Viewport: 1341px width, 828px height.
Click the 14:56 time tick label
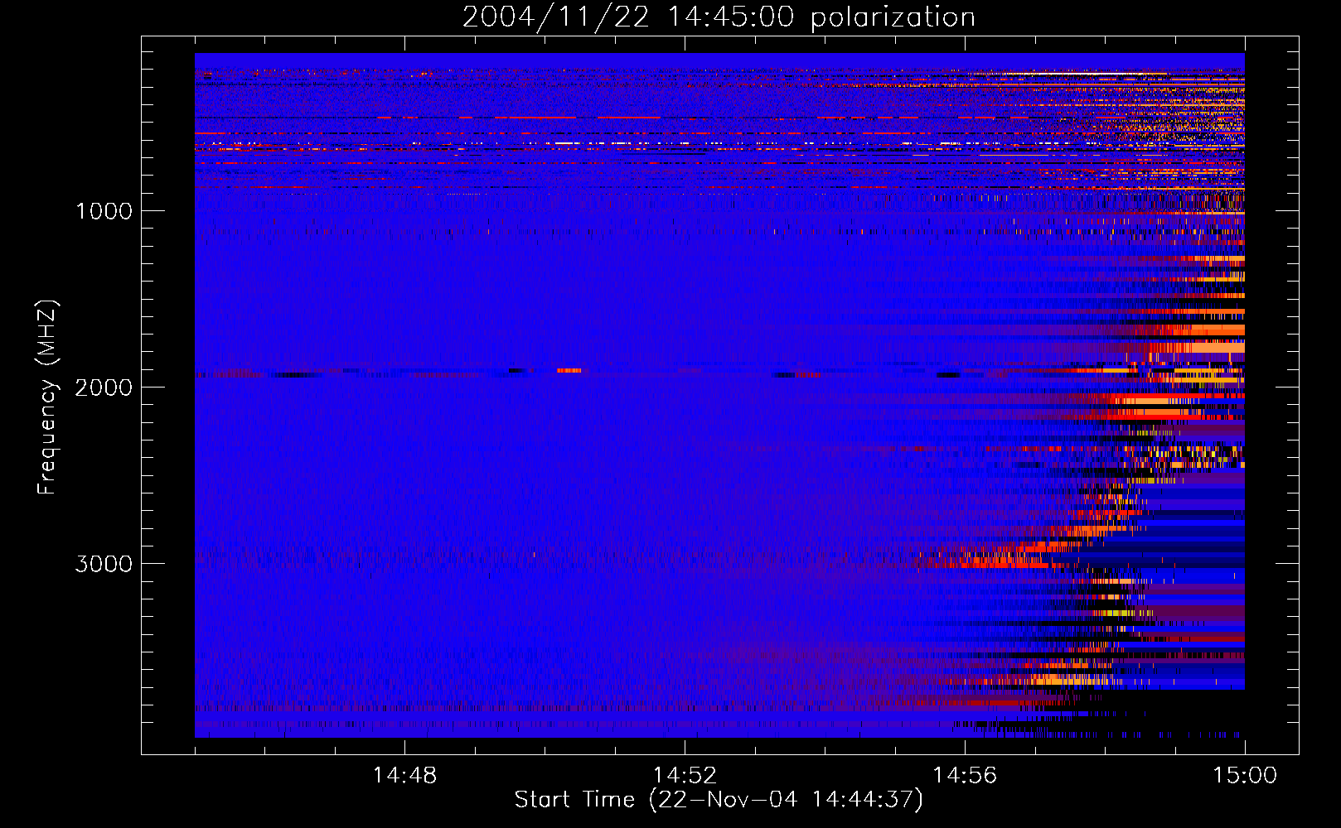pos(965,776)
